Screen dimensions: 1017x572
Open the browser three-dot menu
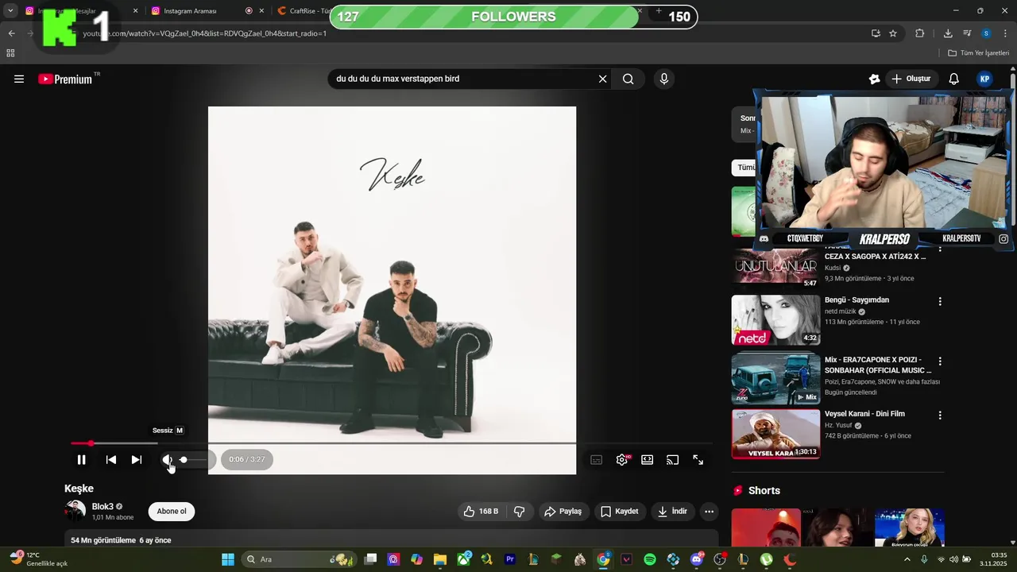1006,33
